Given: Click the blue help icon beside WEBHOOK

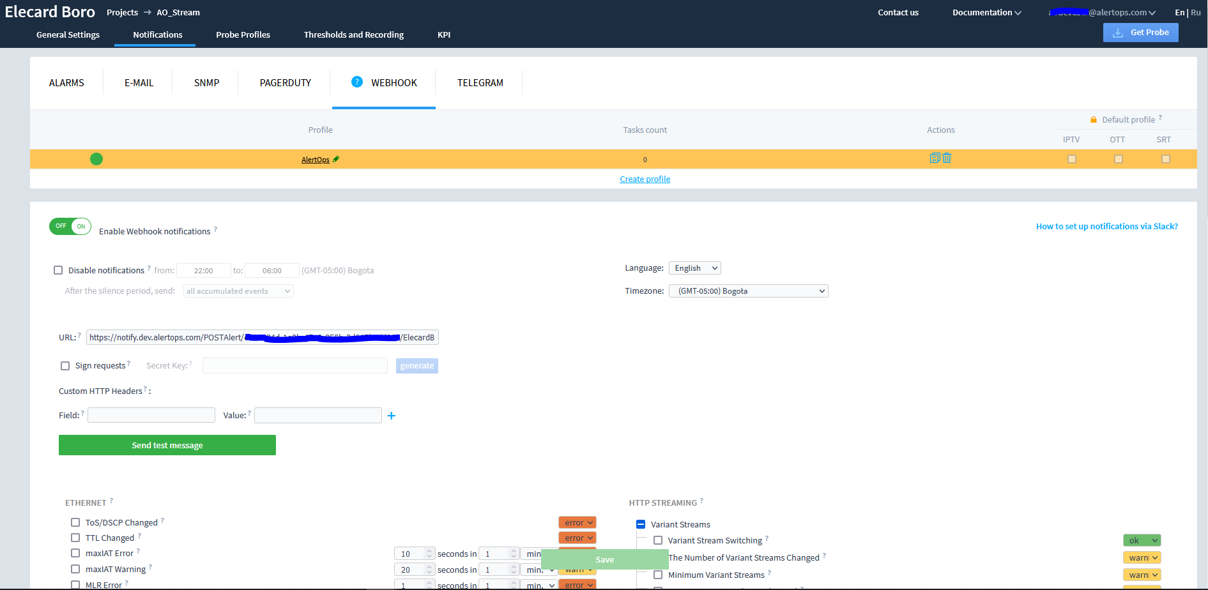Looking at the screenshot, I should (357, 82).
